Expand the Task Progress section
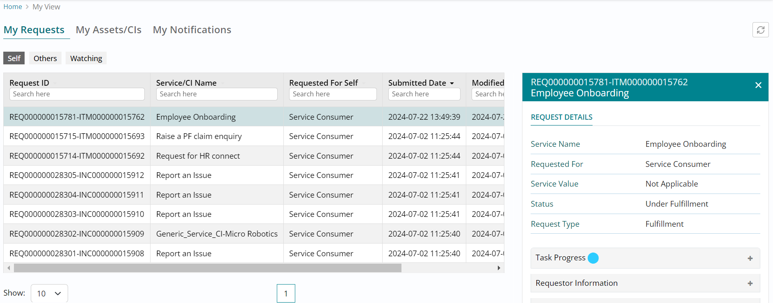Viewport: 773px width, 303px height. [x=750, y=258]
